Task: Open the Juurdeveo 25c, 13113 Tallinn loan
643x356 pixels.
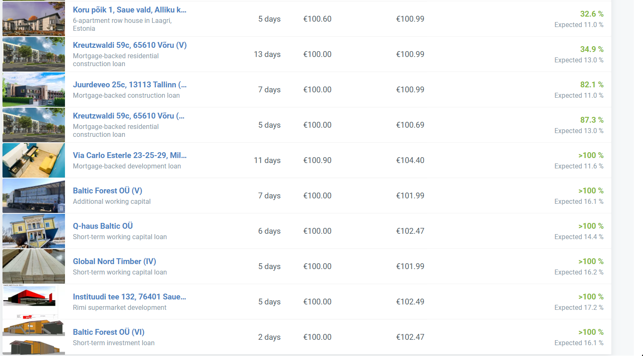Action: click(x=130, y=85)
